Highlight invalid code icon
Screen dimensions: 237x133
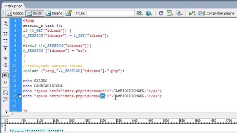6,82
